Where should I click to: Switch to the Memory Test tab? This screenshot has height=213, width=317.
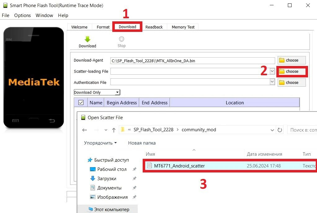183,27
